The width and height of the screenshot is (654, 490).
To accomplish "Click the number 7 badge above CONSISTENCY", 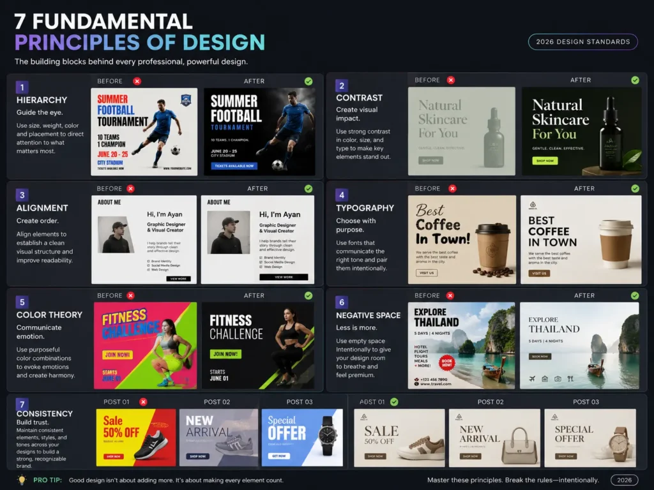I will (22, 404).
